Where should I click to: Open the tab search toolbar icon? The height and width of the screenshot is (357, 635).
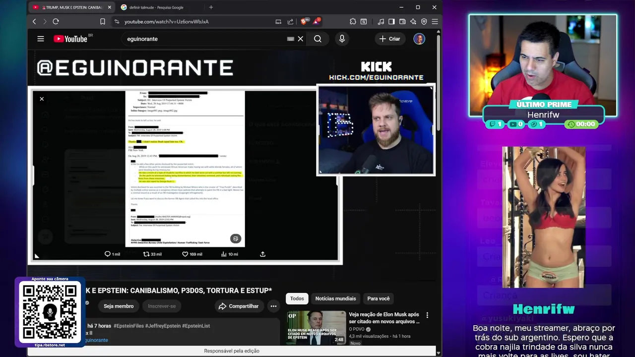364,21
